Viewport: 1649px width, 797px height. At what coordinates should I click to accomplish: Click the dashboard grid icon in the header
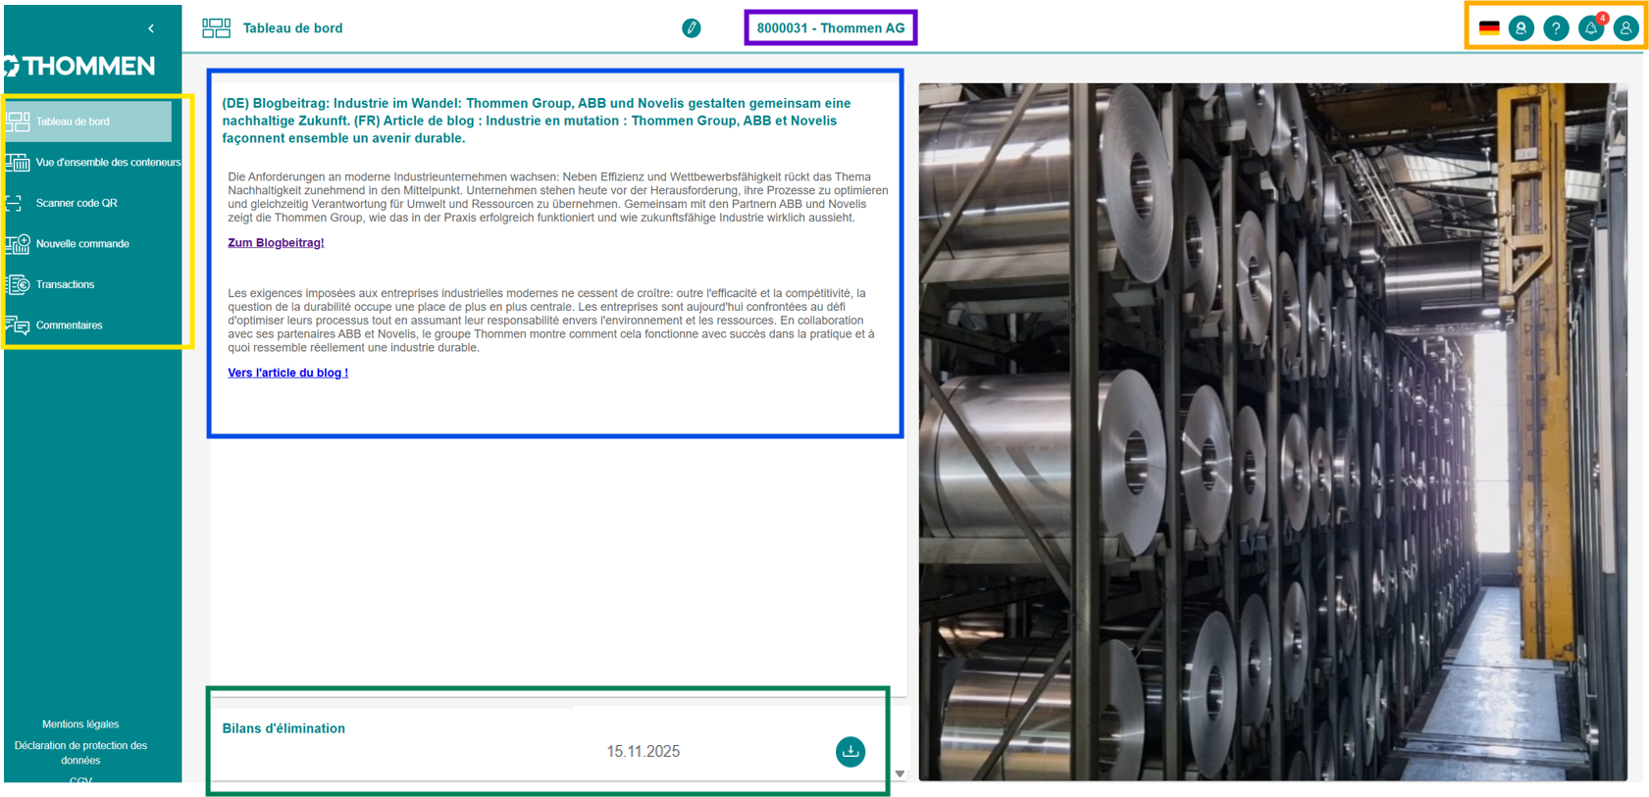pos(216,28)
